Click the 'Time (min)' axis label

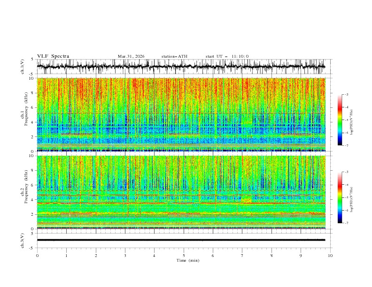pyautogui.click(x=188, y=260)
